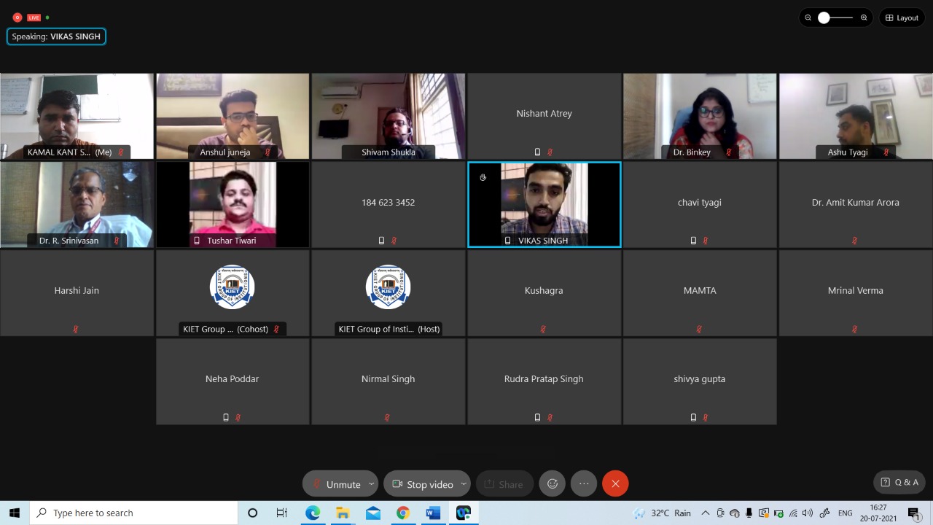Open the reactions emoji panel
This screenshot has width=933, height=525.
pos(553,483)
